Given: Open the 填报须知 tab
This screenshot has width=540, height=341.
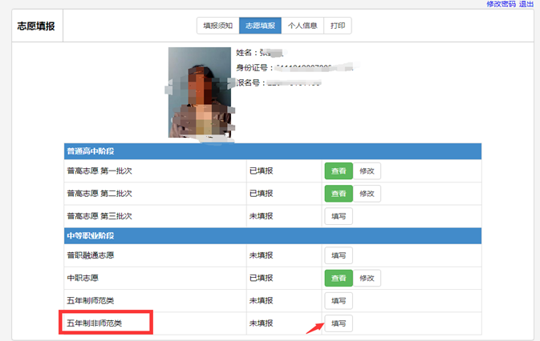Looking at the screenshot, I should click(217, 26).
